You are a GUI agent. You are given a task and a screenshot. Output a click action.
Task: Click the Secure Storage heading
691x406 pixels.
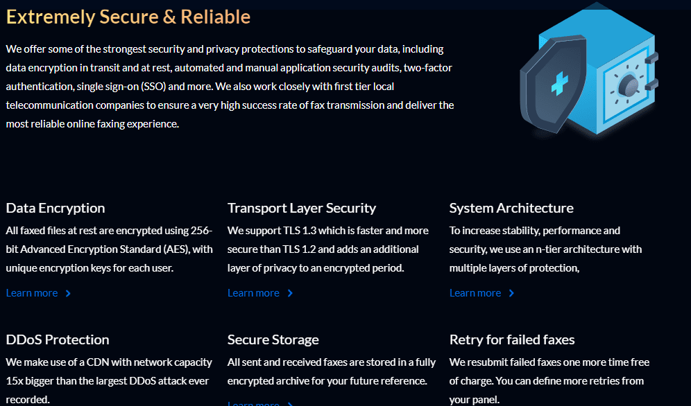(273, 339)
